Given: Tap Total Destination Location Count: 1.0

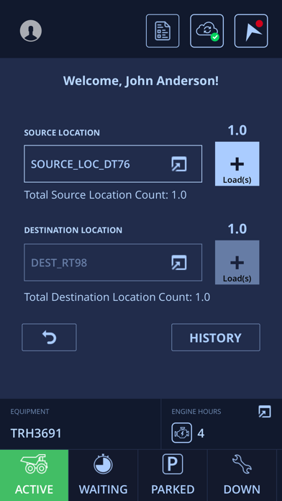Looking at the screenshot, I should 117,297.
